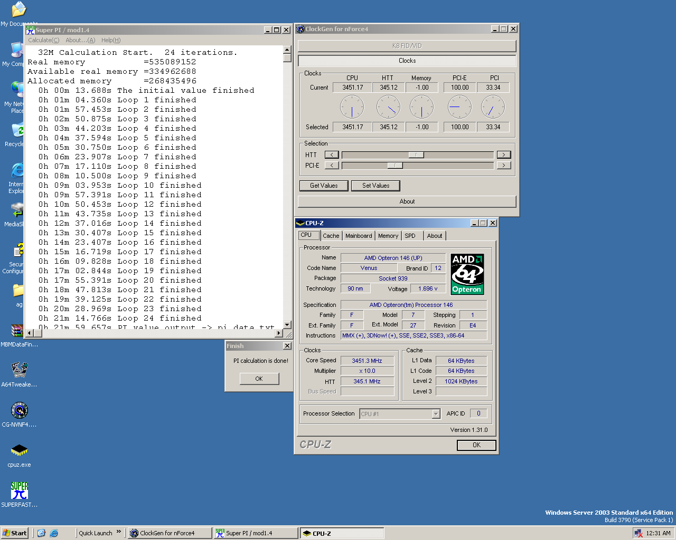This screenshot has height=540, width=676.
Task: Click the Clocks button in ClockGen
Action: click(407, 61)
